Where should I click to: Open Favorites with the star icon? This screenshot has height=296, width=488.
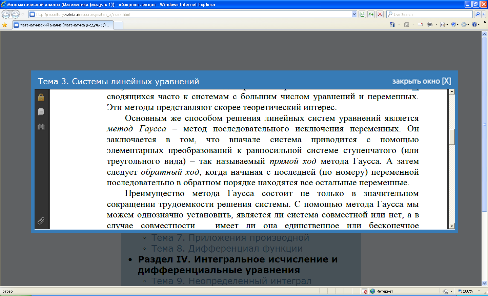[x=5, y=25]
